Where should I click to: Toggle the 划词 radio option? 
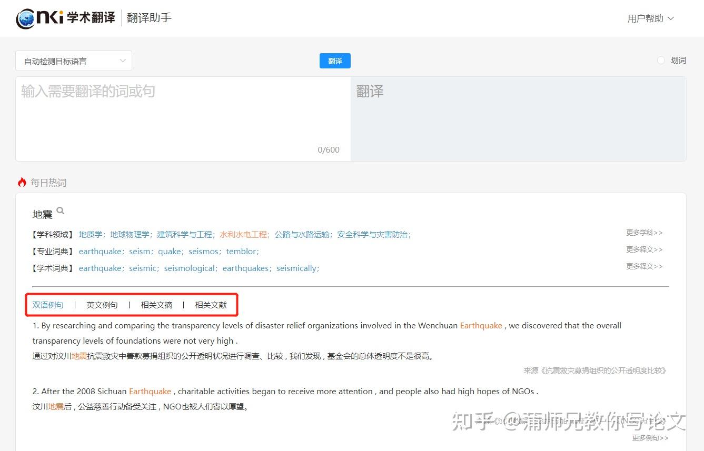pos(661,61)
